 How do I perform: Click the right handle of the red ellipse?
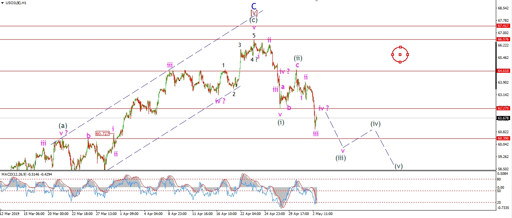coord(408,55)
